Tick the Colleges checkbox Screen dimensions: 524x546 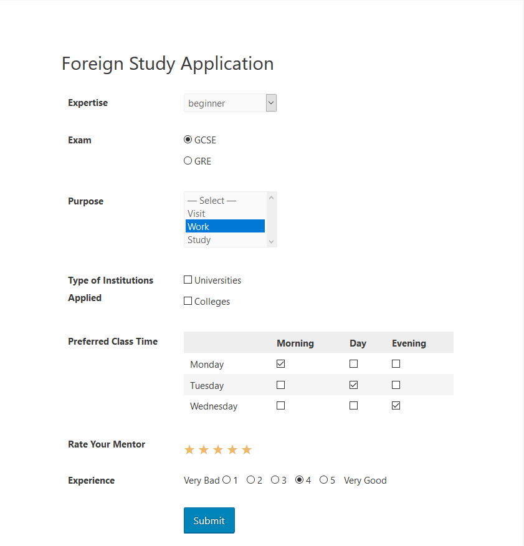(x=188, y=301)
